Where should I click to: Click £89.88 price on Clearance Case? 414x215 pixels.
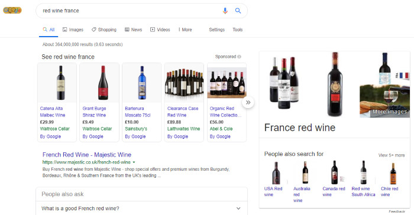(x=174, y=122)
